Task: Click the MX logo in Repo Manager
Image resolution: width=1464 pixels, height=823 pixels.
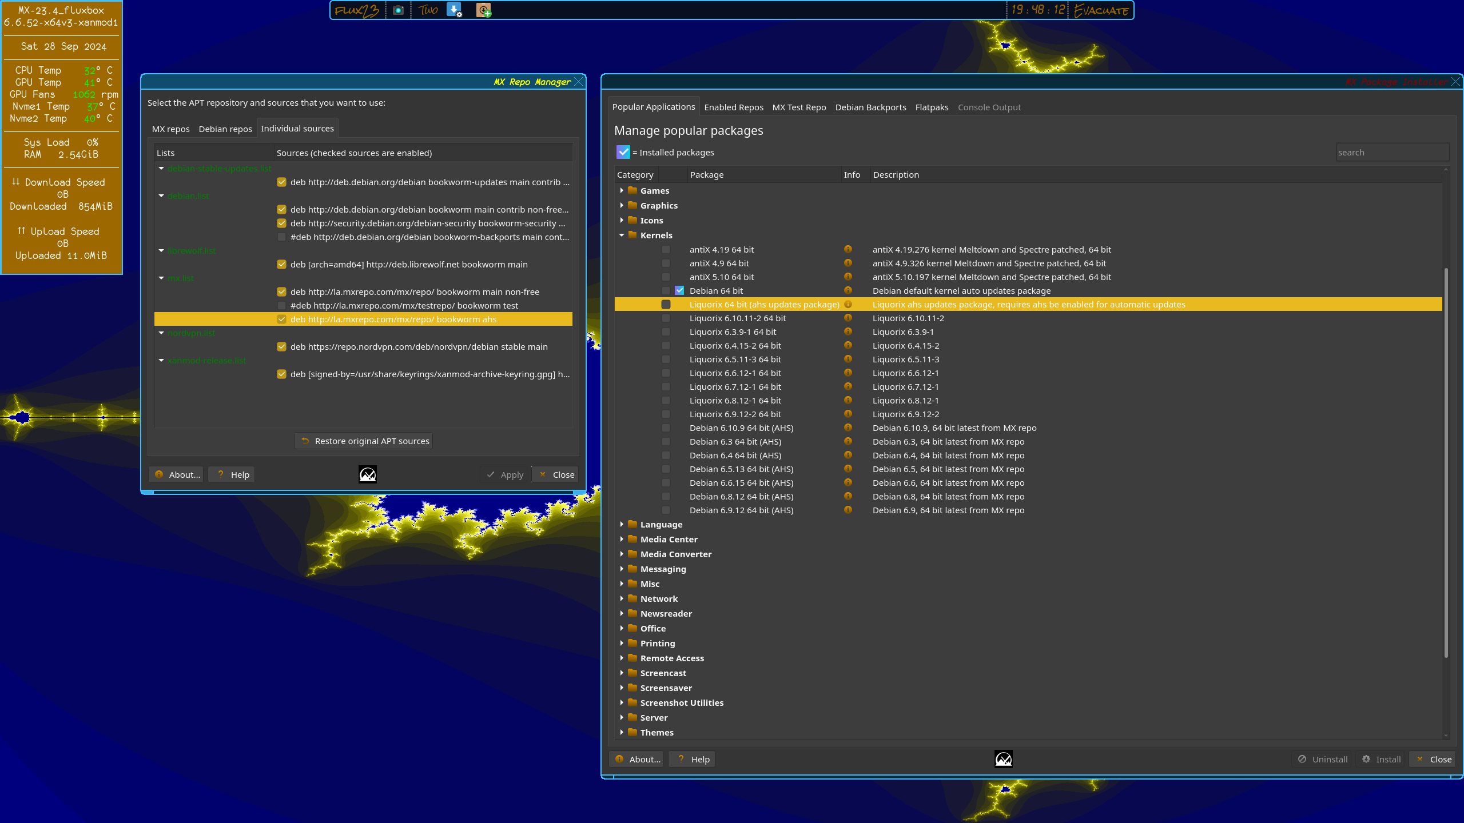Action: click(367, 474)
